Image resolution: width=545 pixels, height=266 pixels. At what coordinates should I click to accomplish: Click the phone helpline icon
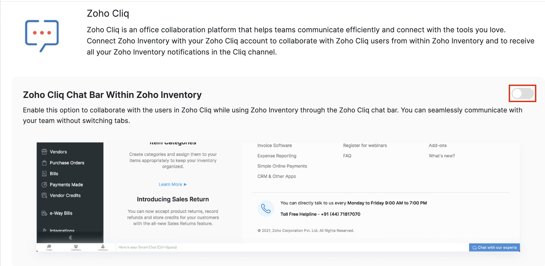266,208
